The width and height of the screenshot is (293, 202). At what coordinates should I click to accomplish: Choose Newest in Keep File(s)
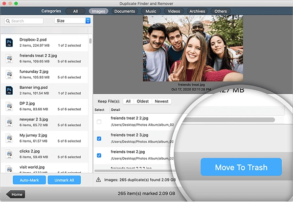[x=161, y=101]
